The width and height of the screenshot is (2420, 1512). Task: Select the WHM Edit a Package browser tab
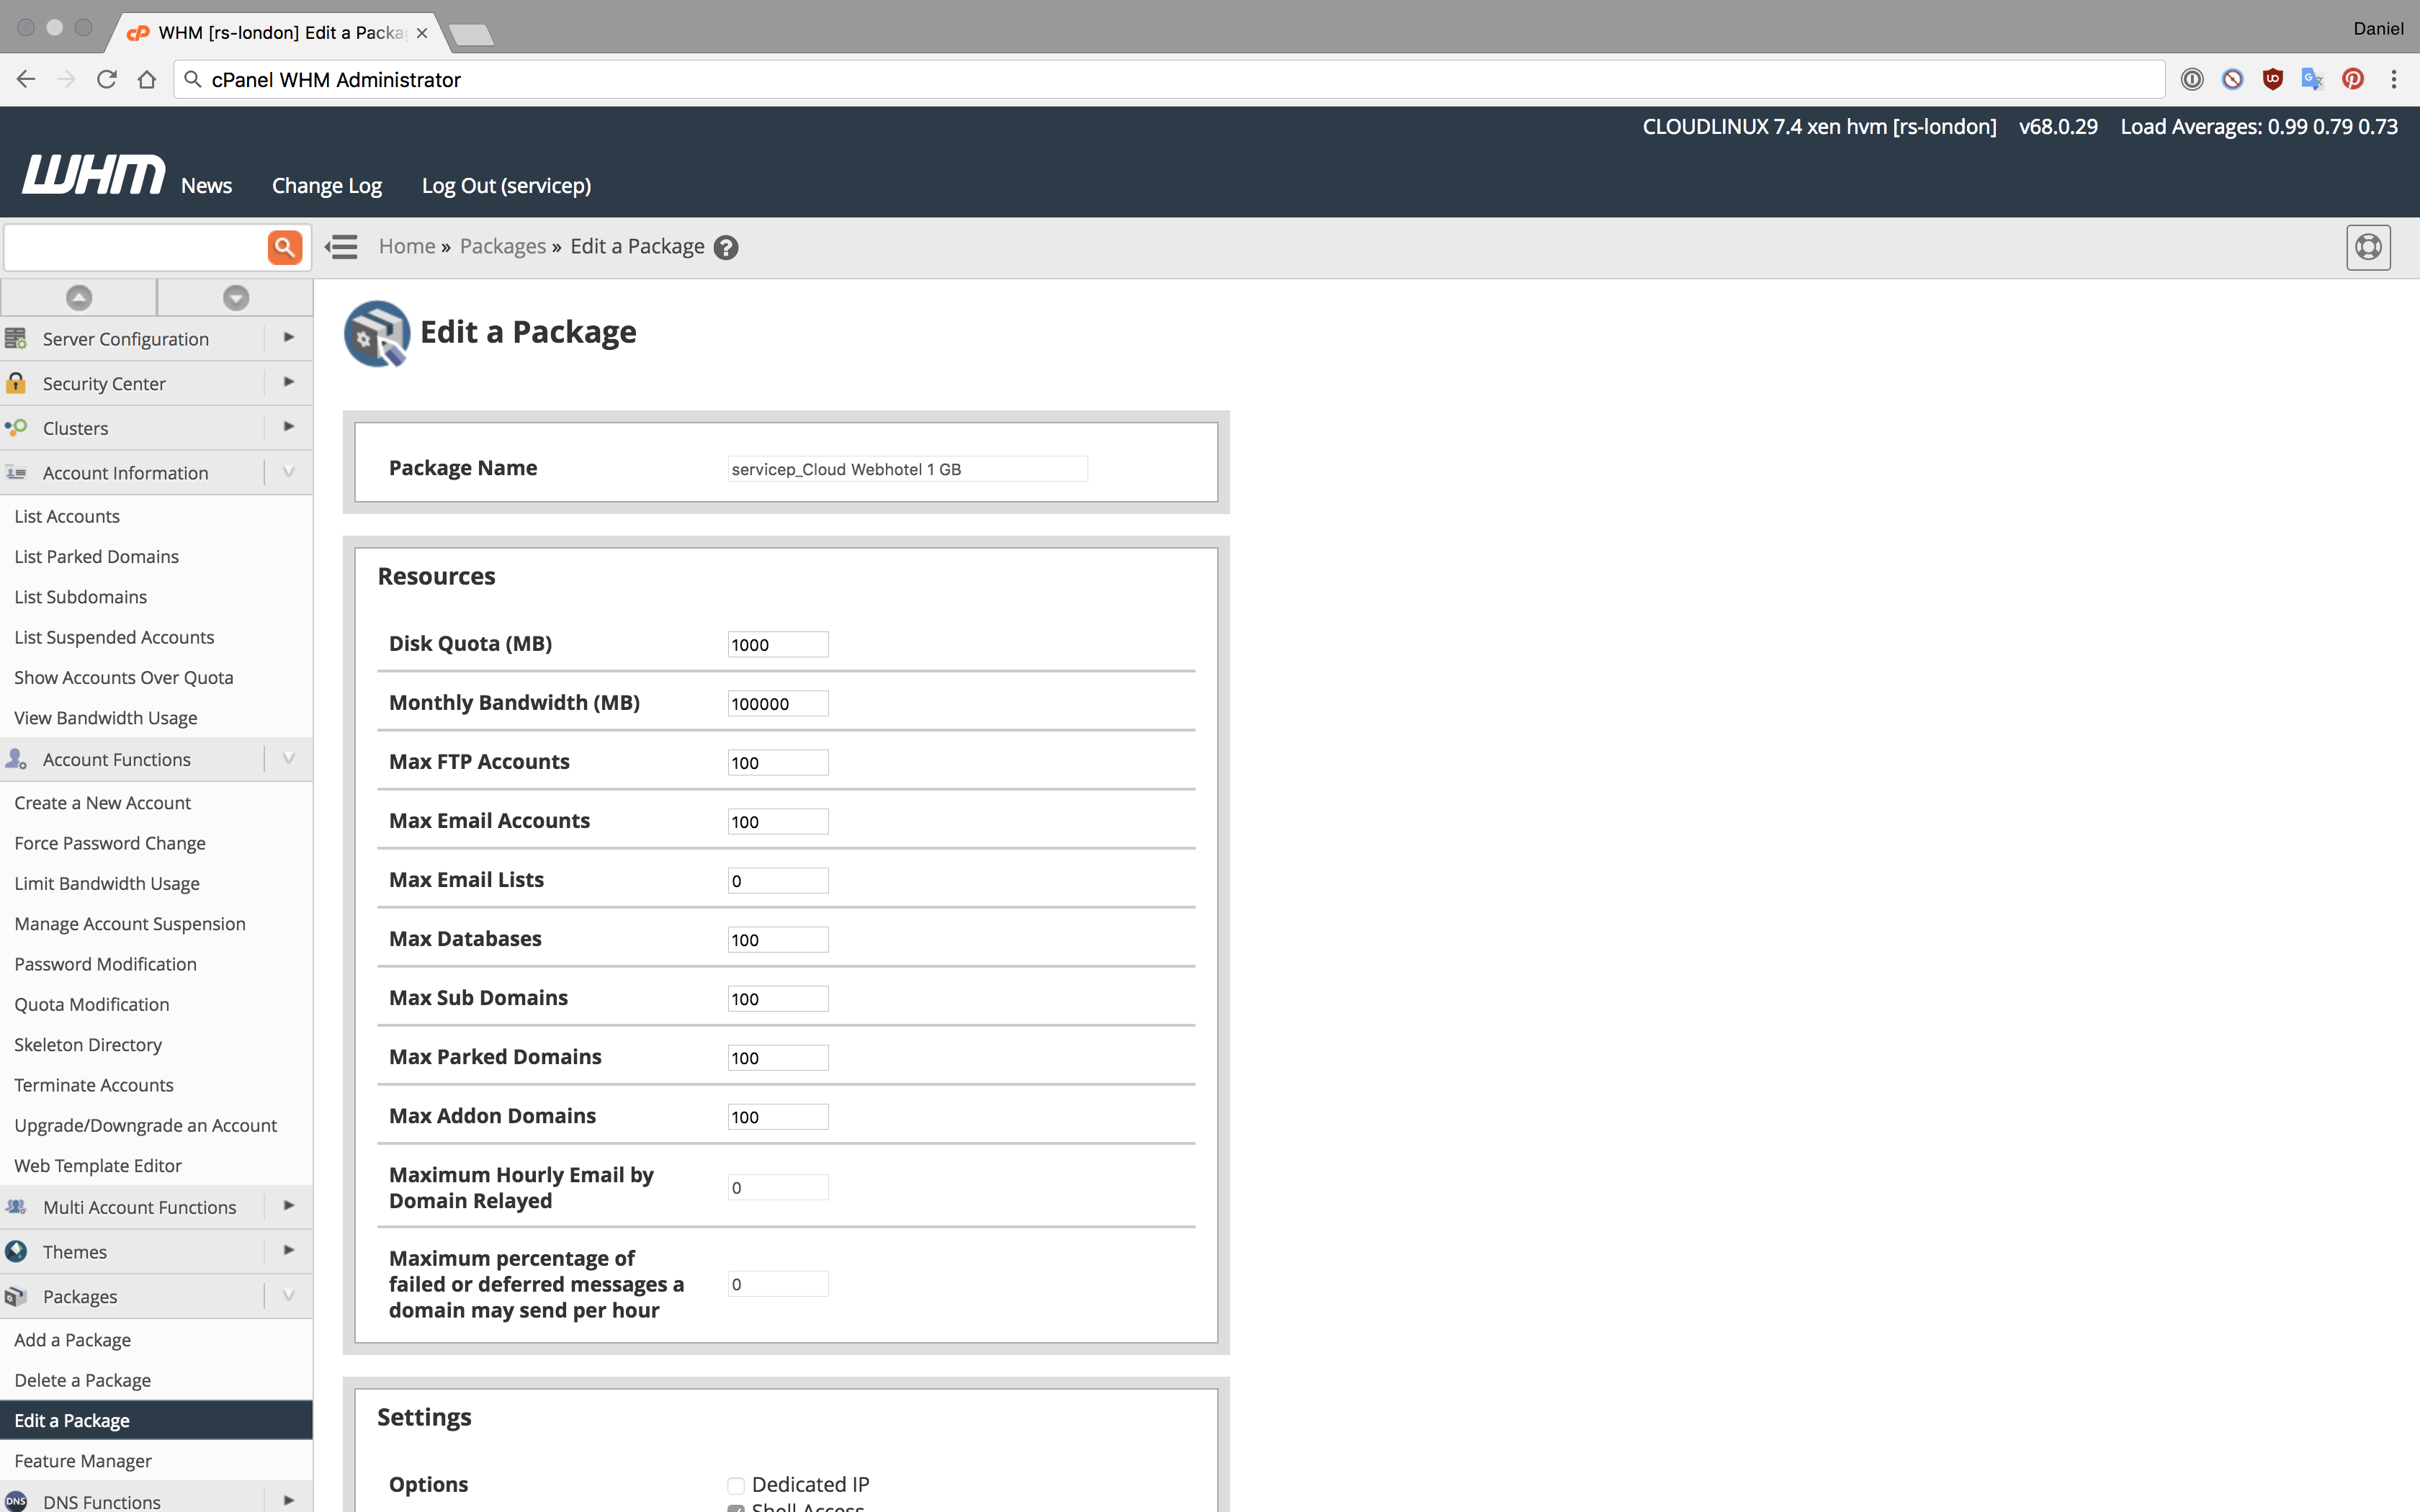click(x=278, y=32)
